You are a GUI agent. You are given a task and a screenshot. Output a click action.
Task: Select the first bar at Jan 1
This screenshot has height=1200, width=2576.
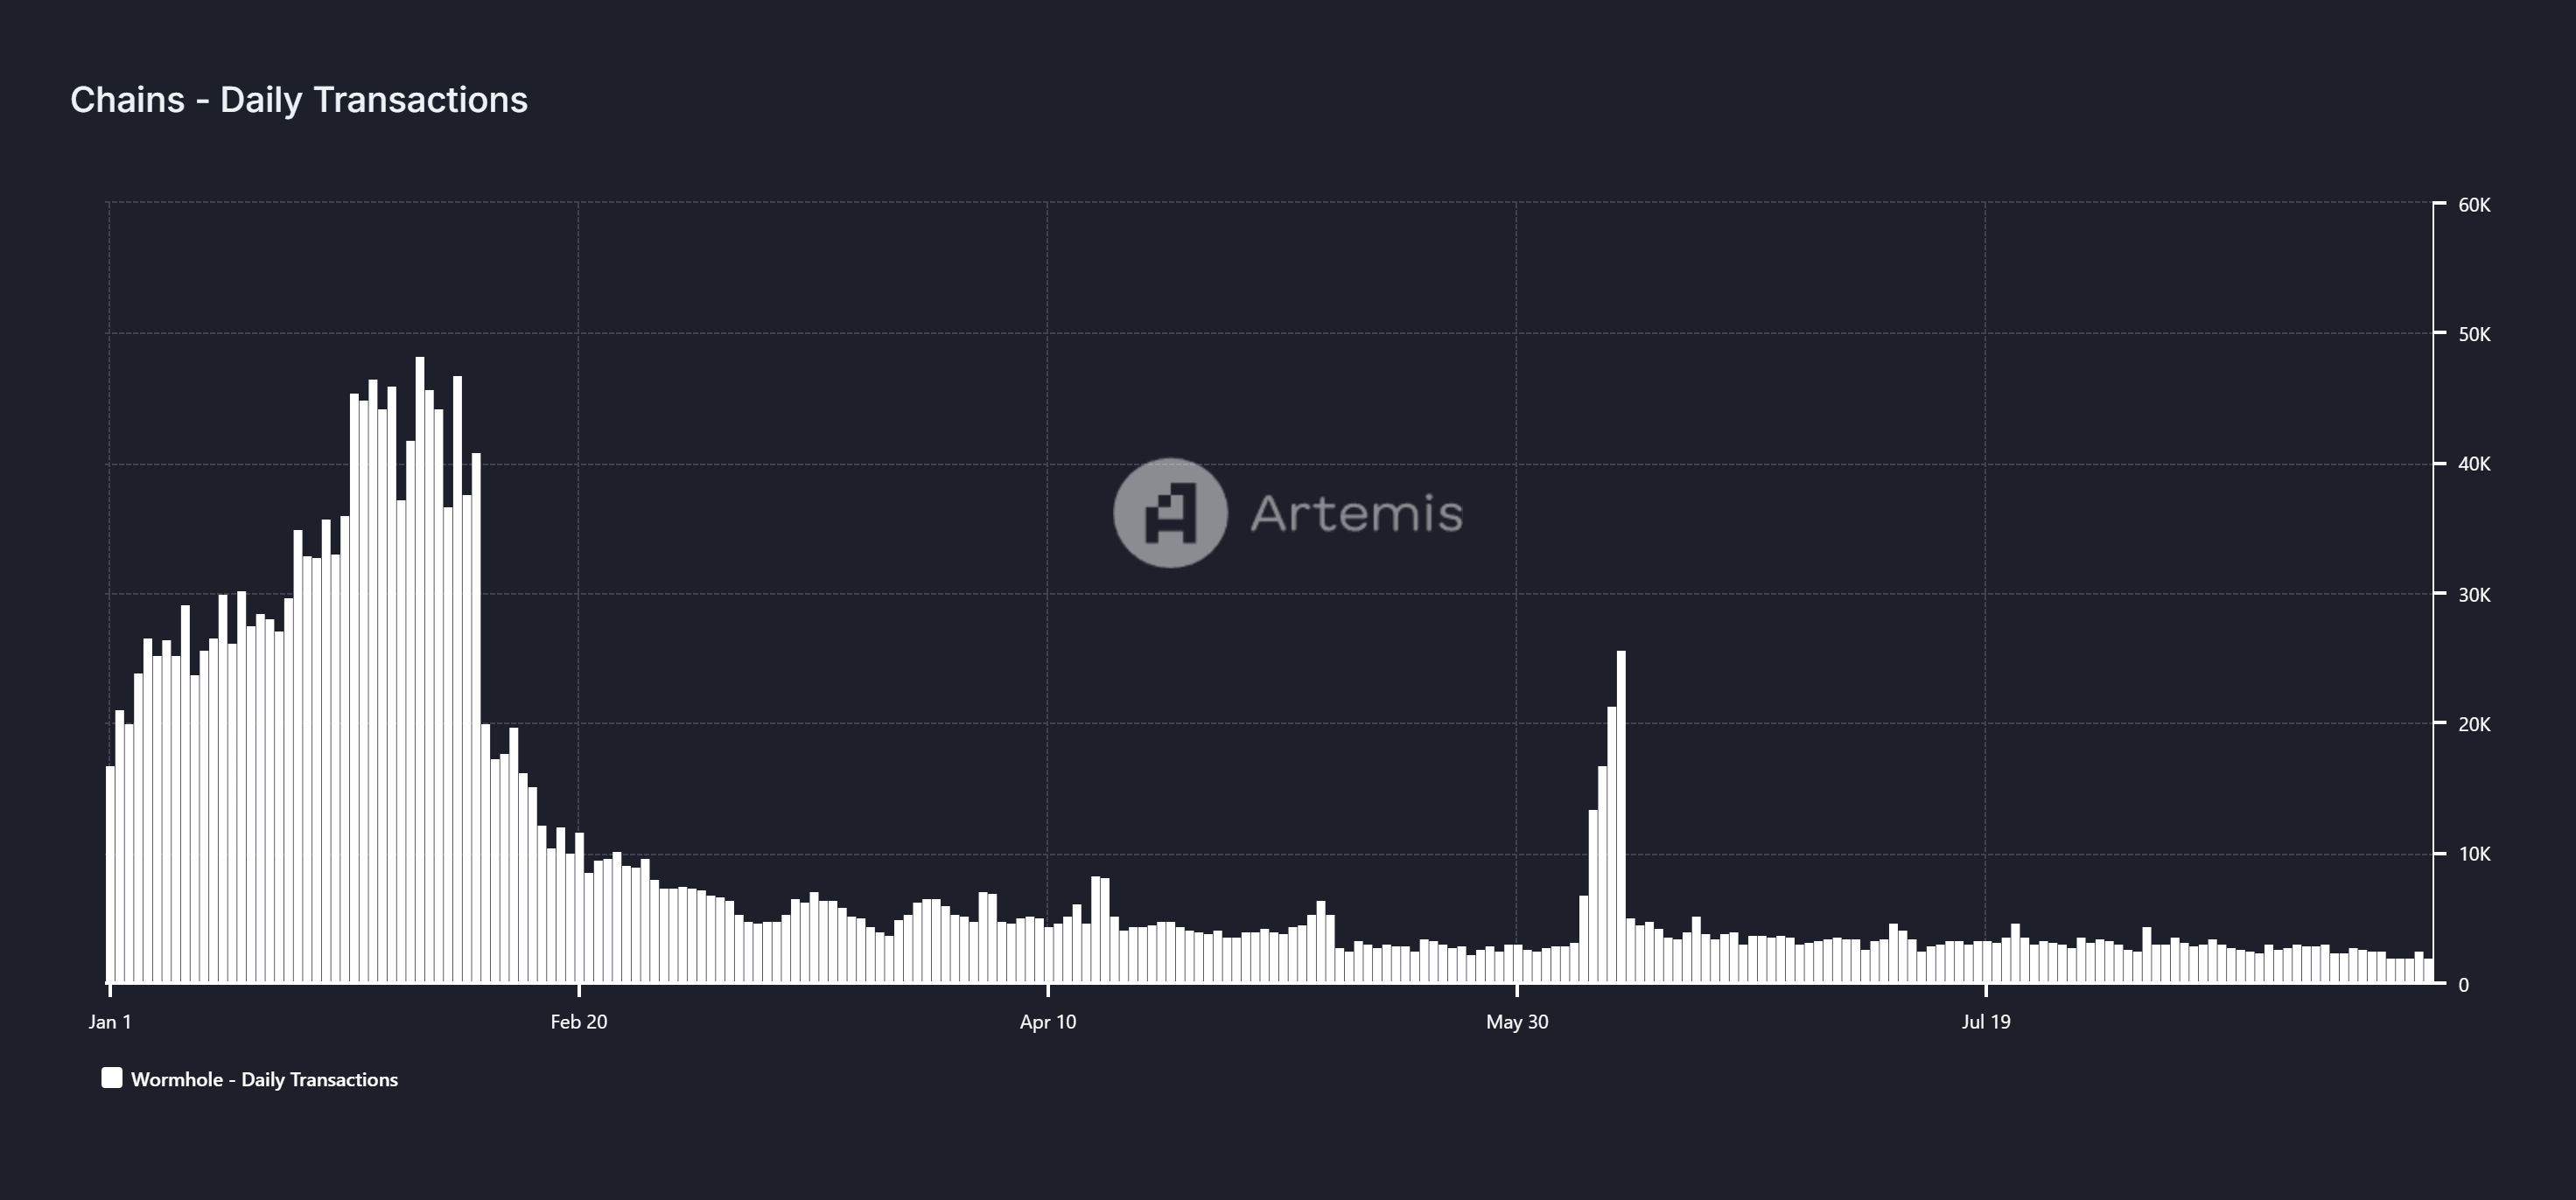point(111,875)
